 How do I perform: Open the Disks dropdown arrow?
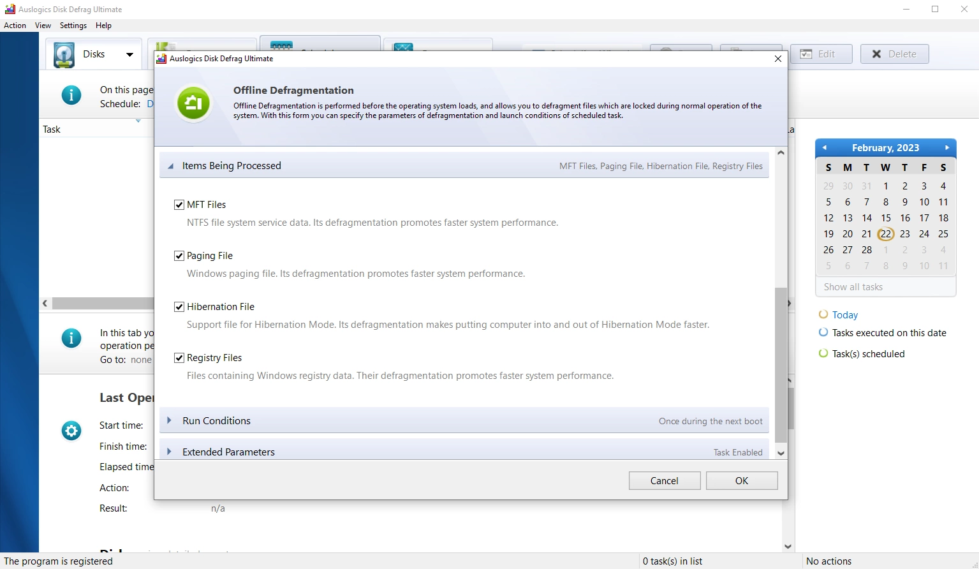point(129,54)
